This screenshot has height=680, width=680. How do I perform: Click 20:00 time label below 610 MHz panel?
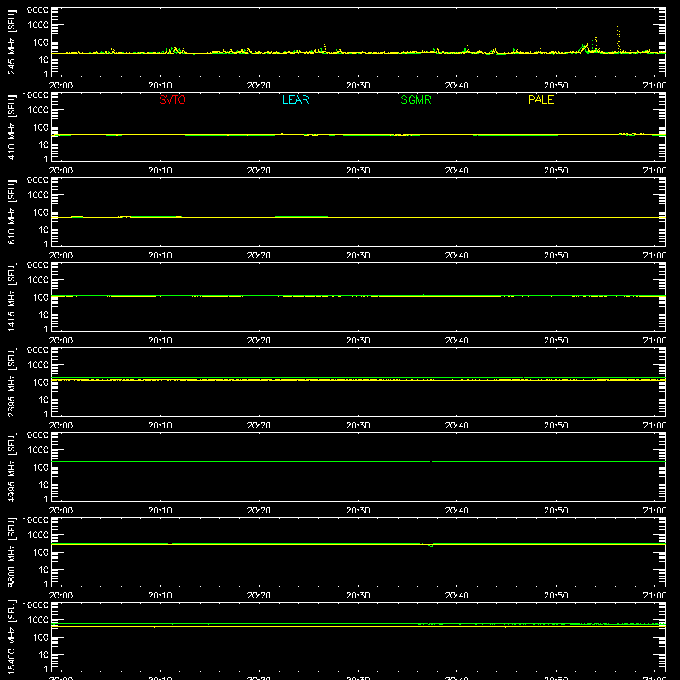[x=61, y=256]
